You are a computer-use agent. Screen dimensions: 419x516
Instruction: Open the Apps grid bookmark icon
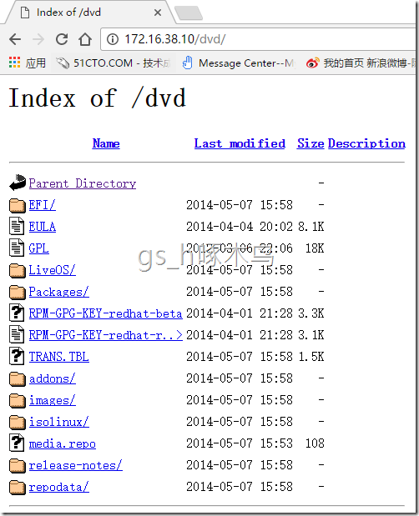click(14, 63)
